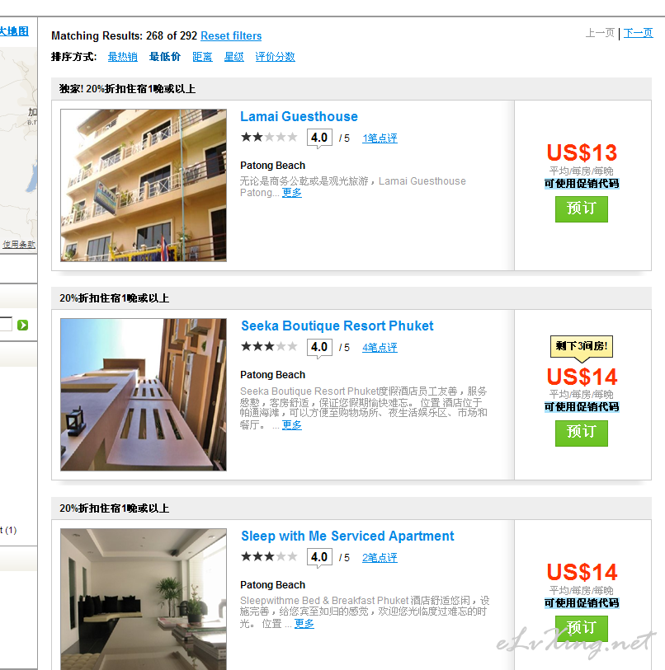The image size is (665, 670).
Task: Expand 更多 in Lamai Guesthouse description
Action: 292,193
